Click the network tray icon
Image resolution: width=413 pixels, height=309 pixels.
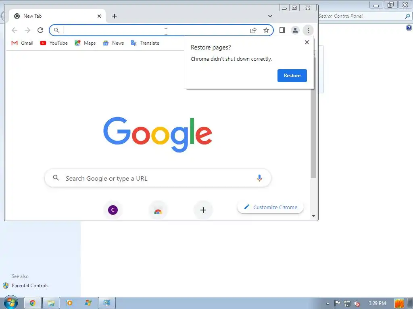pyautogui.click(x=347, y=303)
